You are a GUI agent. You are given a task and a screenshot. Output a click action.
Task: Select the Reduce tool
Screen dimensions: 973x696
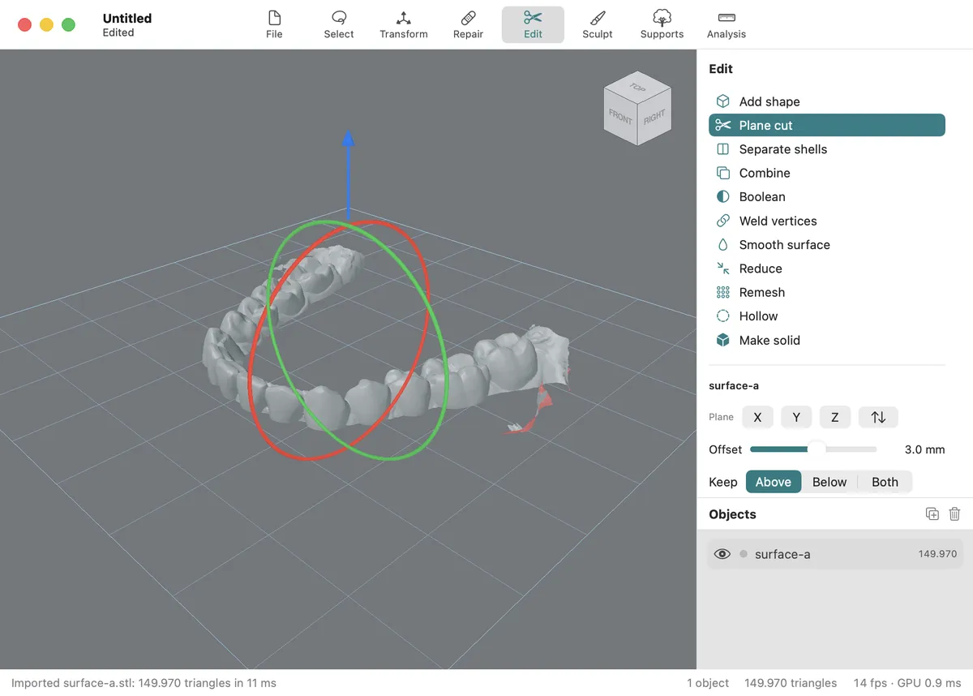(827, 269)
